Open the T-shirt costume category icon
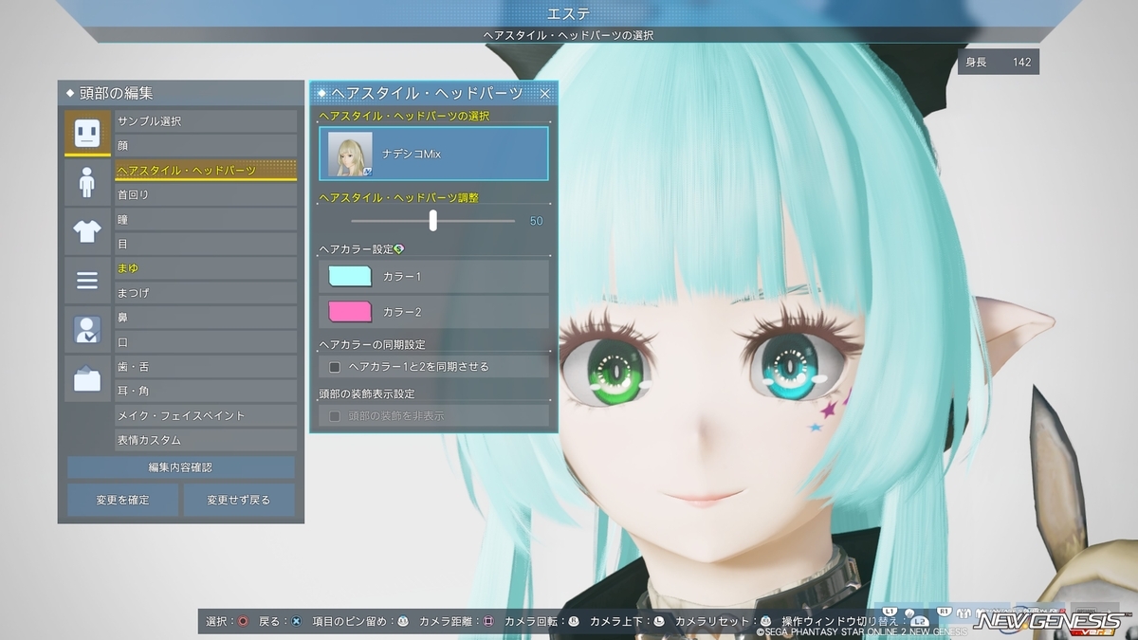 coord(87,231)
